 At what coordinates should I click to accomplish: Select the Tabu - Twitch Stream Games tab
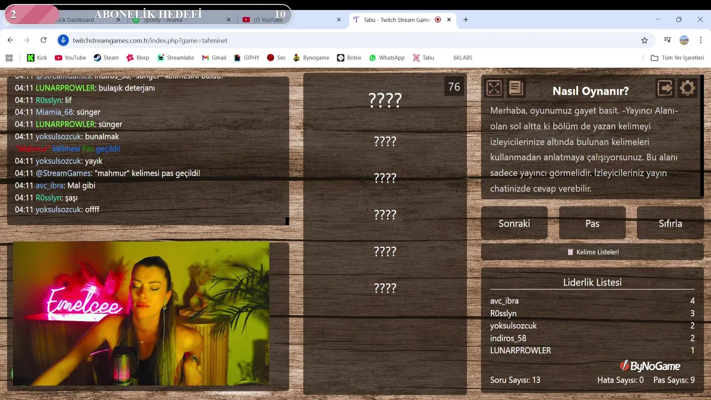[396, 19]
